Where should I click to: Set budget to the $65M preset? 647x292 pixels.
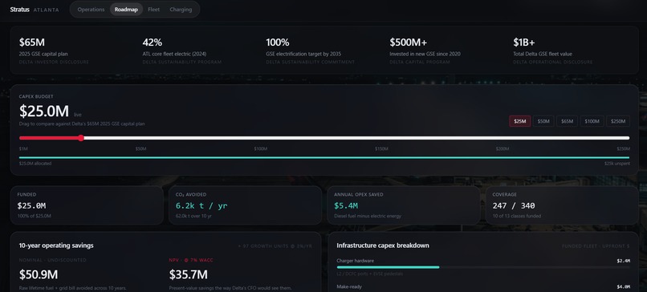point(568,121)
